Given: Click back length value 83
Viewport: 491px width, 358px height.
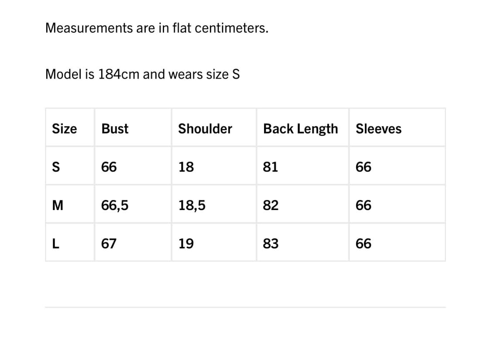Looking at the screenshot, I should click(x=270, y=244).
